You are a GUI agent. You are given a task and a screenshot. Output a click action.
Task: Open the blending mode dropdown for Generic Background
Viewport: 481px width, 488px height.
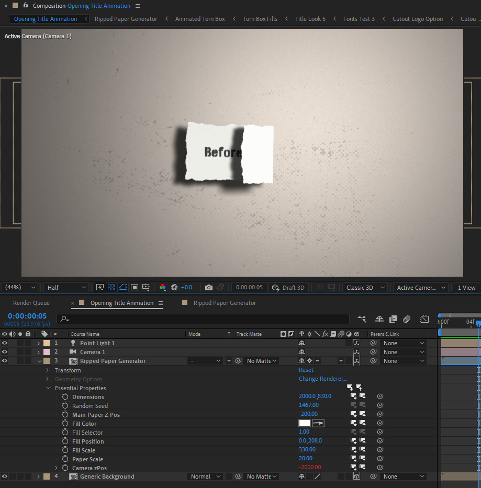(x=205, y=476)
